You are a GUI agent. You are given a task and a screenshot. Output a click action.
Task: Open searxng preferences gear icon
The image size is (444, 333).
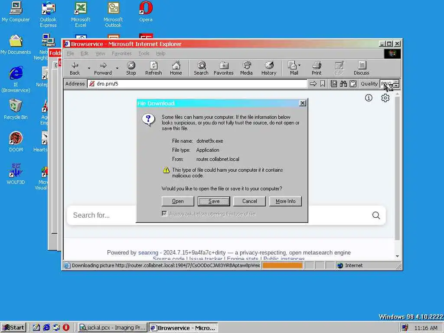[385, 98]
